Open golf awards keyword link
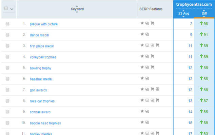 [x=38, y=90]
